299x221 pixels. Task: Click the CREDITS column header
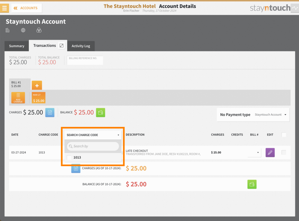click(x=237, y=135)
